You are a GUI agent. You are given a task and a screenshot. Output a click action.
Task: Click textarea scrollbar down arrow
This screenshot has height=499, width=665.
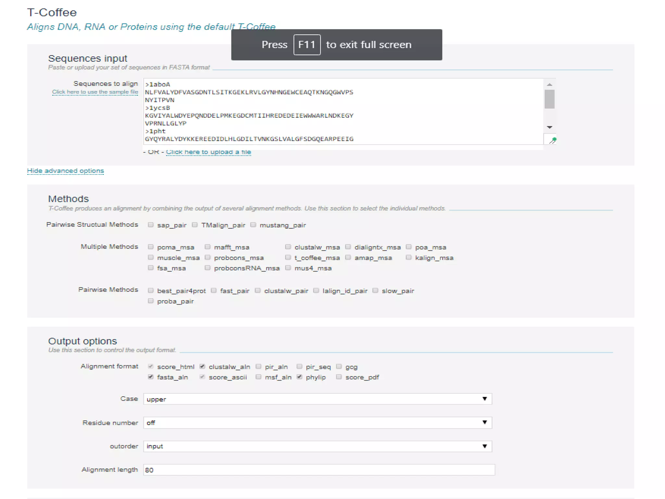(549, 127)
